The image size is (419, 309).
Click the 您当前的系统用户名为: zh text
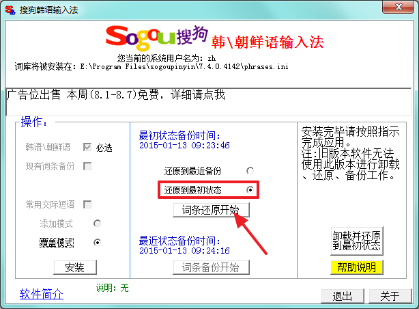(167, 58)
